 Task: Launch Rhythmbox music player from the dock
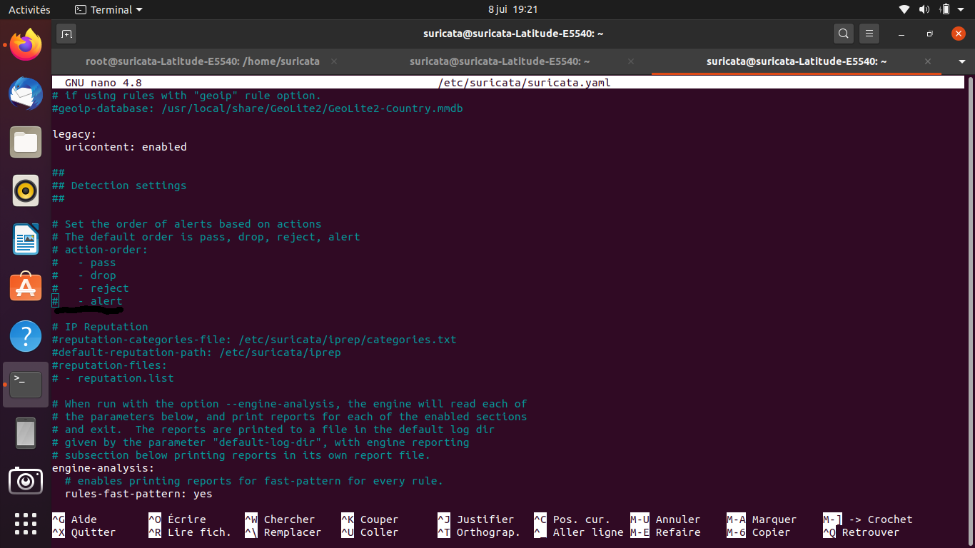pyautogui.click(x=26, y=191)
